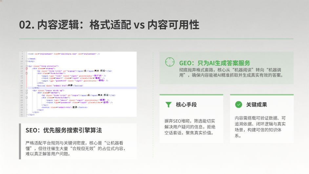The height and width of the screenshot is (174, 309).
Task: Click the crosshair target icon beside GEO heading
Action: pyautogui.click(x=170, y=62)
